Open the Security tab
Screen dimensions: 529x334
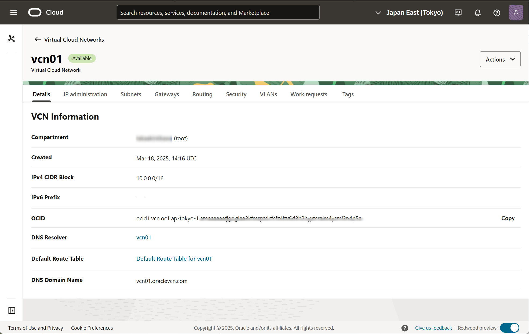pyautogui.click(x=236, y=94)
